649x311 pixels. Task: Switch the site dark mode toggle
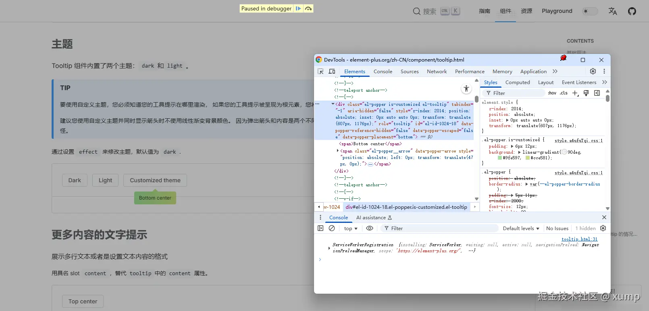[x=590, y=11]
